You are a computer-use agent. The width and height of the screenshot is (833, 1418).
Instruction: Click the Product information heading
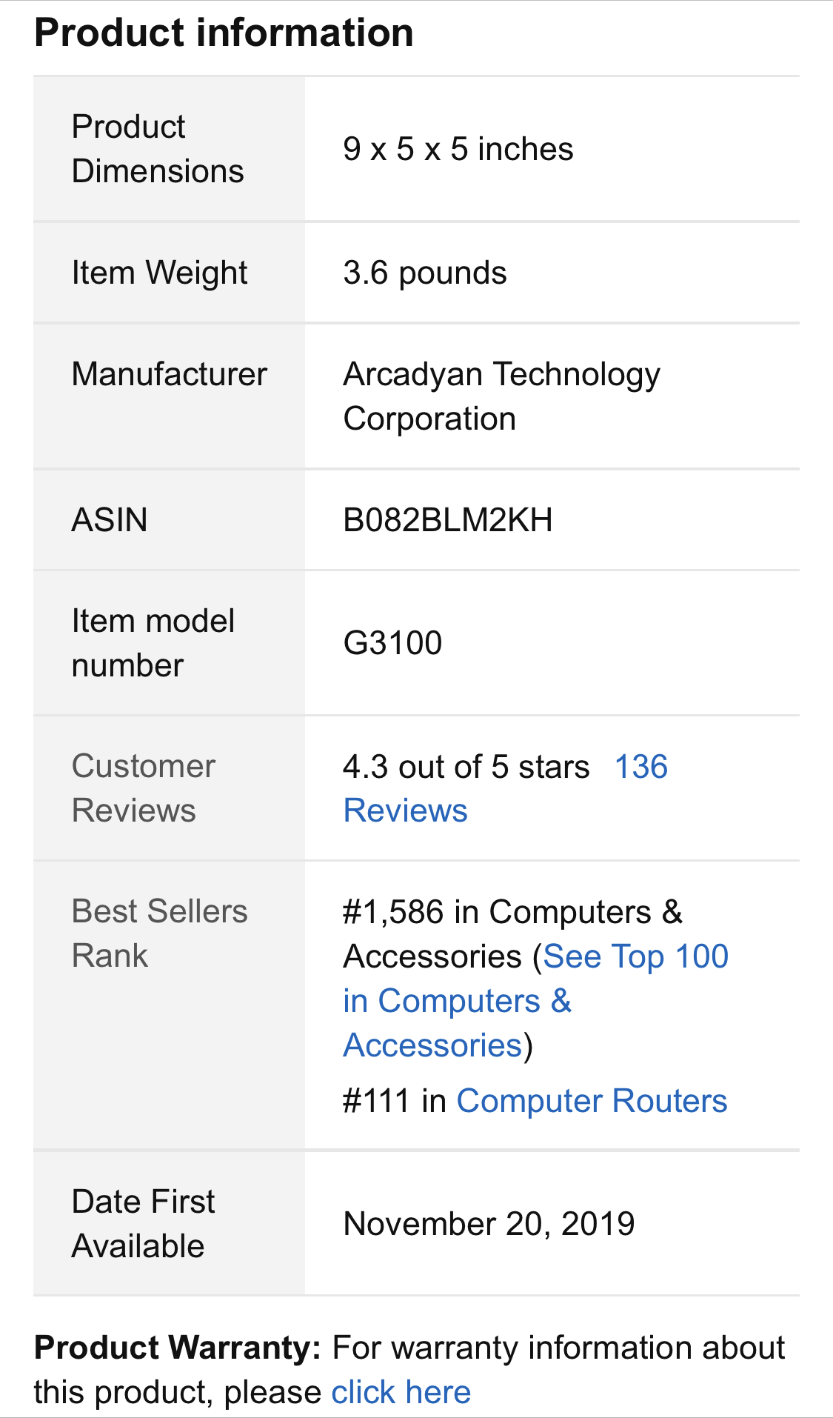click(x=224, y=33)
